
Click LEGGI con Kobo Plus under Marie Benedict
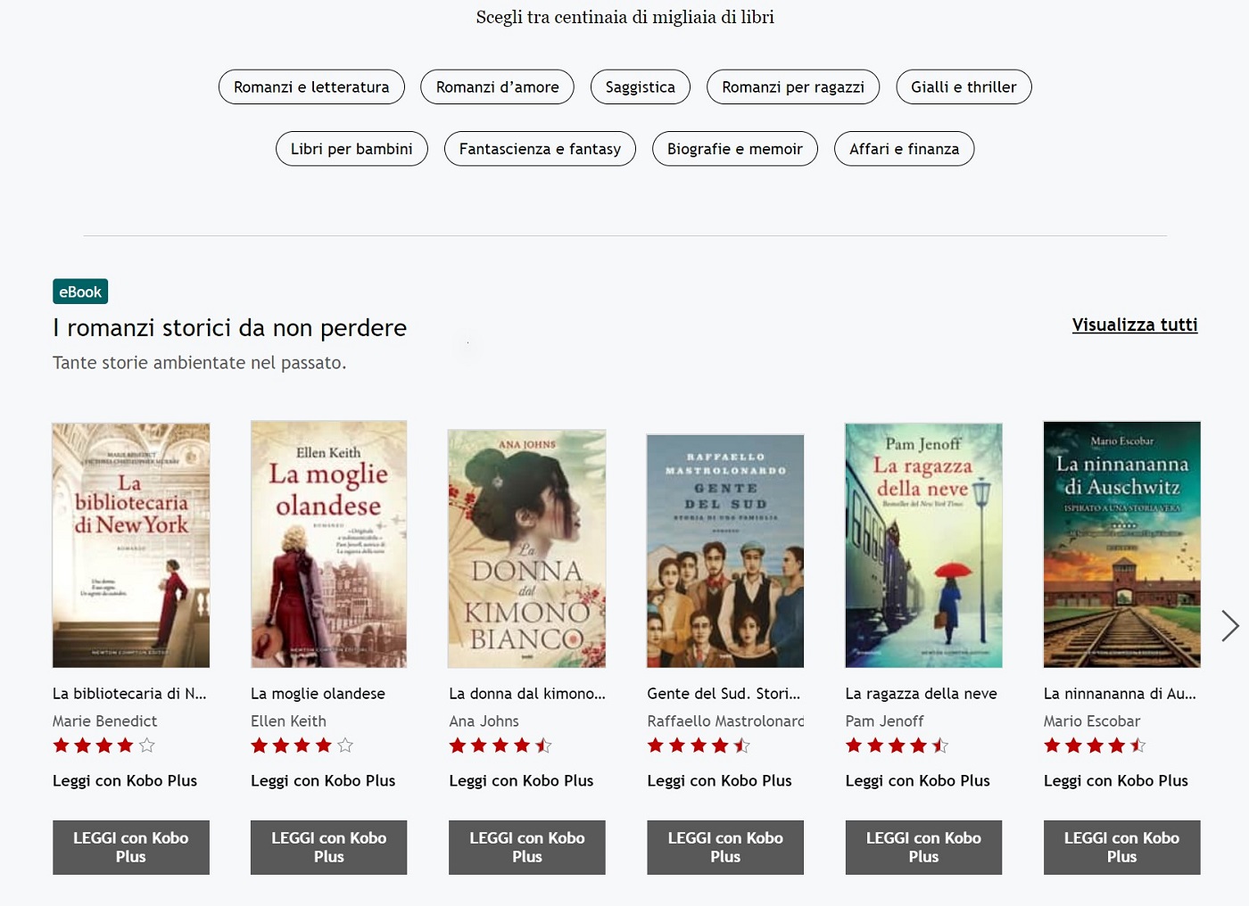(x=131, y=847)
